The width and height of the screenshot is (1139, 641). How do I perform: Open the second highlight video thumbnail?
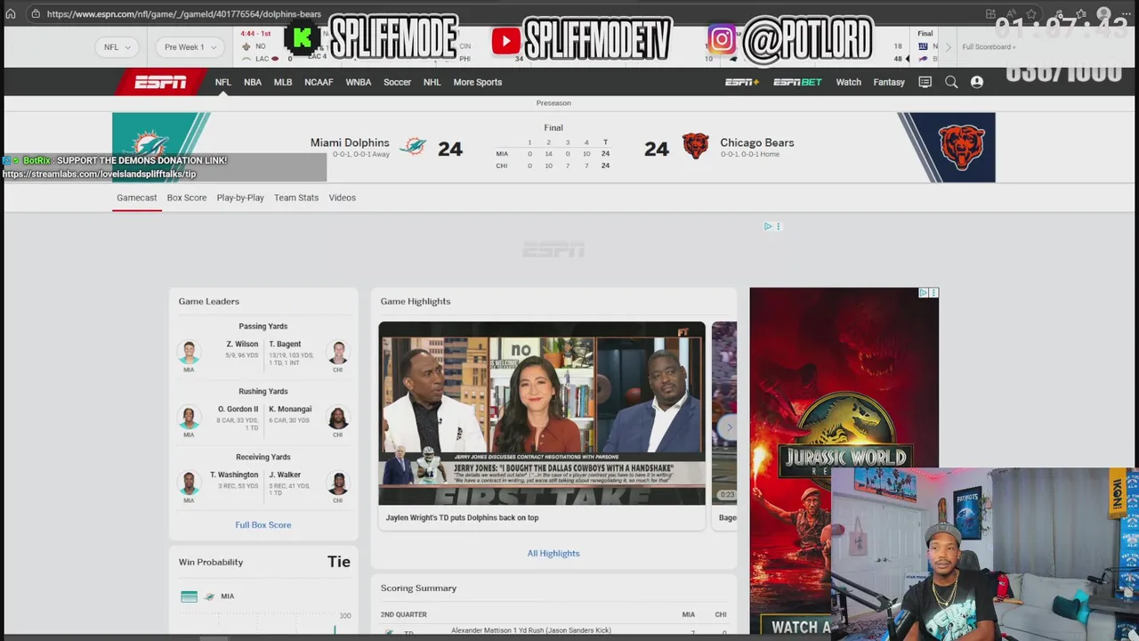tap(724, 413)
